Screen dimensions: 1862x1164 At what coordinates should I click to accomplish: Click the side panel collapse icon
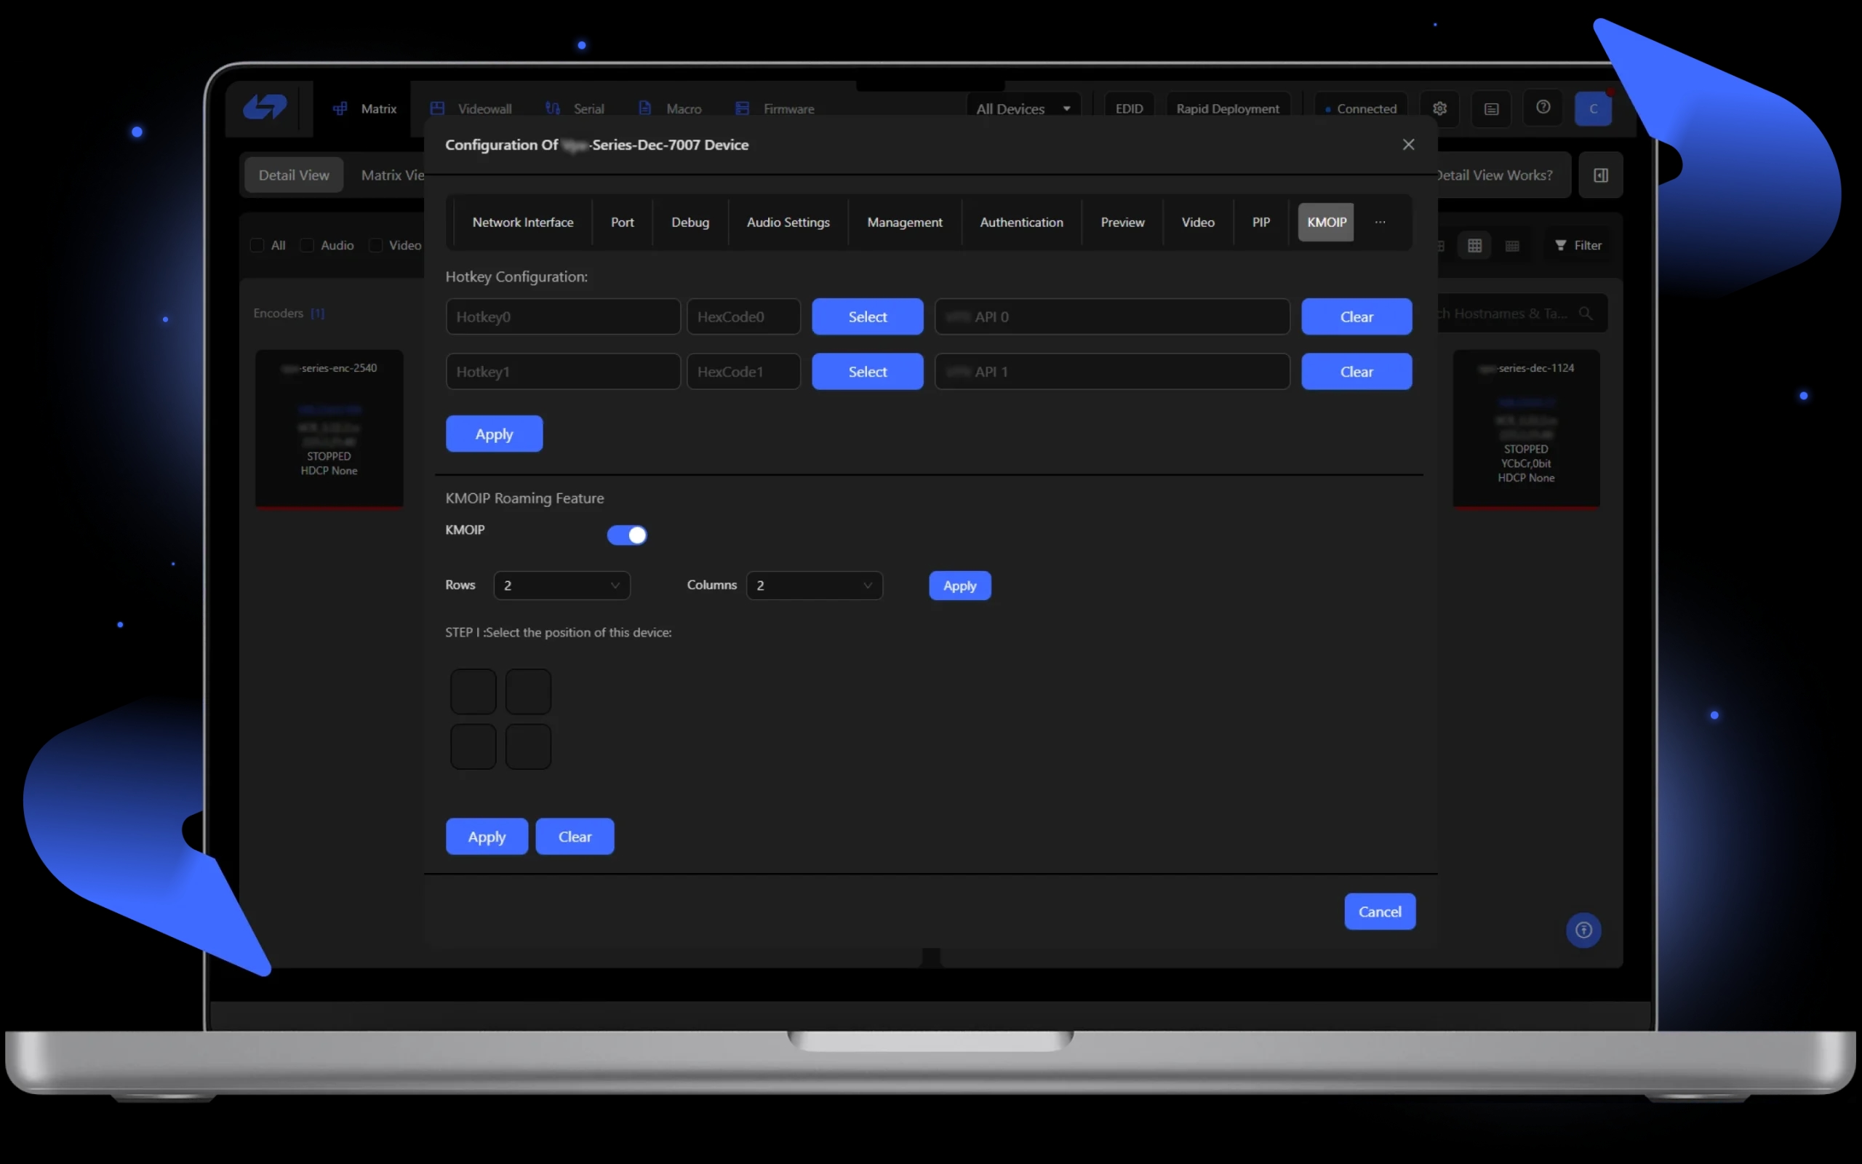click(x=1600, y=175)
